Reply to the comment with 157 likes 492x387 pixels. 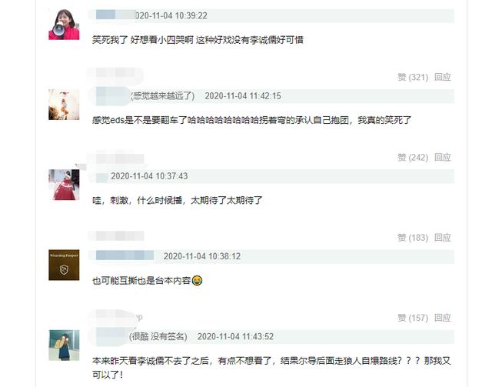pos(443,318)
